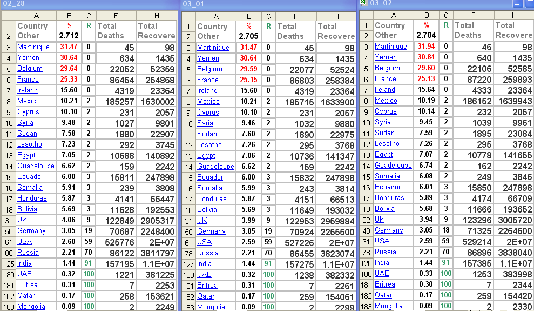Open the Yemen link in the 03_01 sheet
Screen dimensions: 534x311
click(x=208, y=58)
